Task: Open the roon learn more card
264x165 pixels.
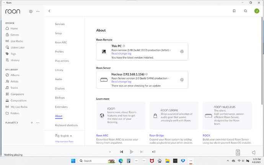Action: coord(121,116)
